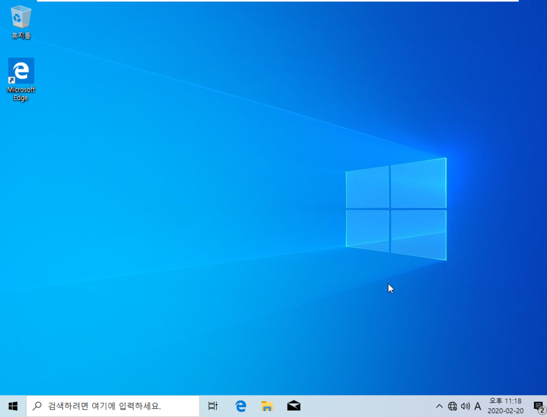
Task: Select the Microsoft Edge desktop shortcut
Action: click(x=21, y=80)
